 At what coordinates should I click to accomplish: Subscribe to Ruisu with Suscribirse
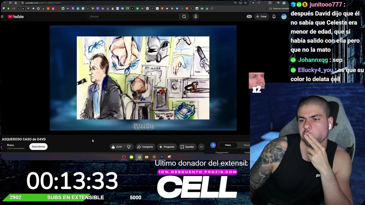coord(38,147)
